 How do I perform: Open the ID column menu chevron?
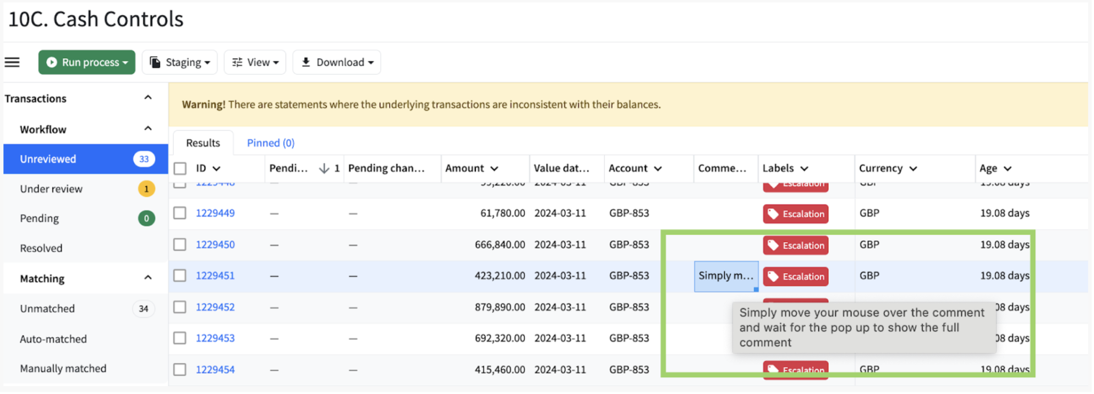click(x=216, y=168)
